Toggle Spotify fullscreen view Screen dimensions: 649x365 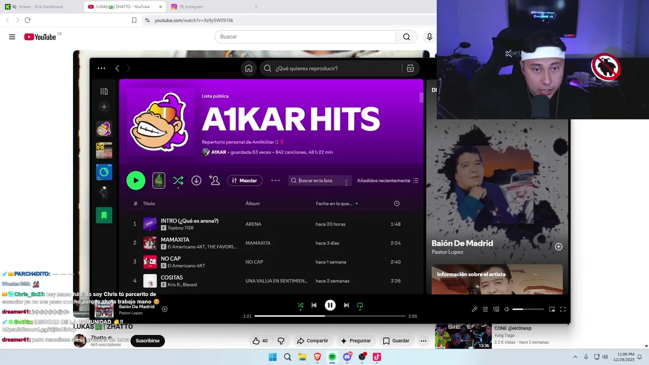[563, 309]
